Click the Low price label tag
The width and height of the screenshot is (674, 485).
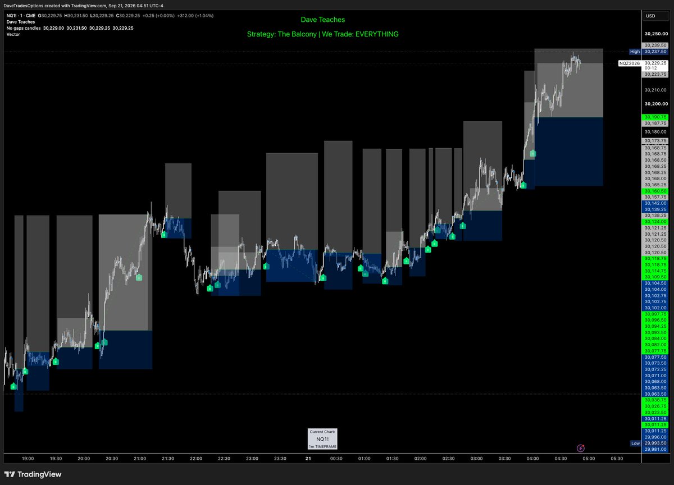(x=635, y=443)
